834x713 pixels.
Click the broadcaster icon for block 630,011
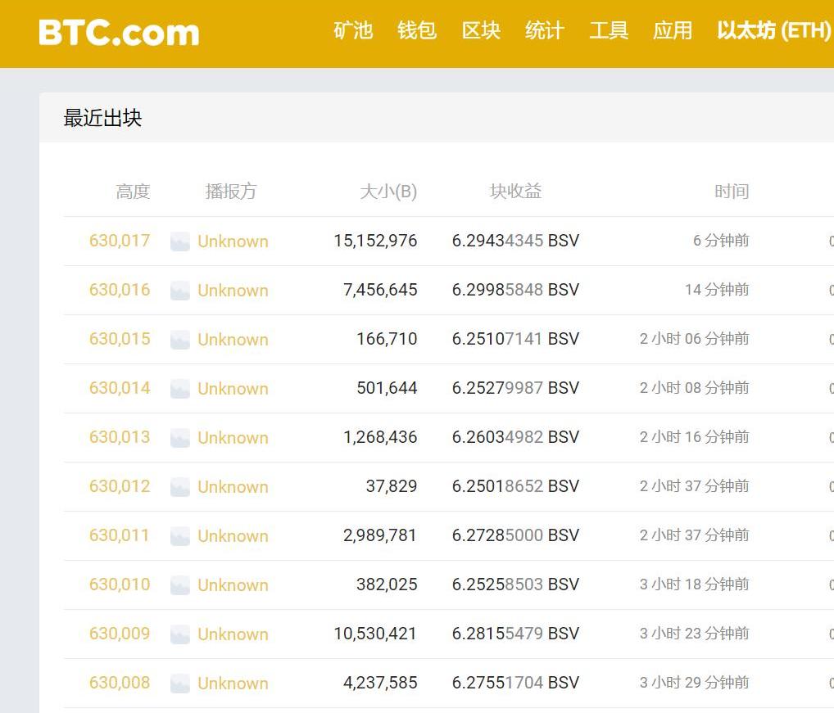[x=180, y=536]
